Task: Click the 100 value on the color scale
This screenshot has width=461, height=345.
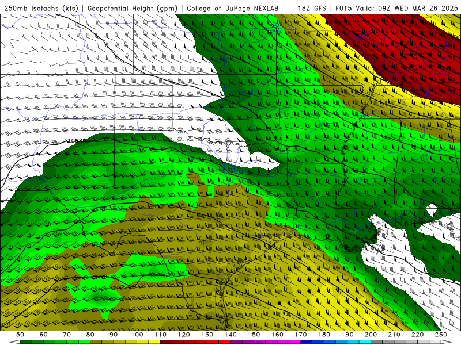Action: [137, 335]
